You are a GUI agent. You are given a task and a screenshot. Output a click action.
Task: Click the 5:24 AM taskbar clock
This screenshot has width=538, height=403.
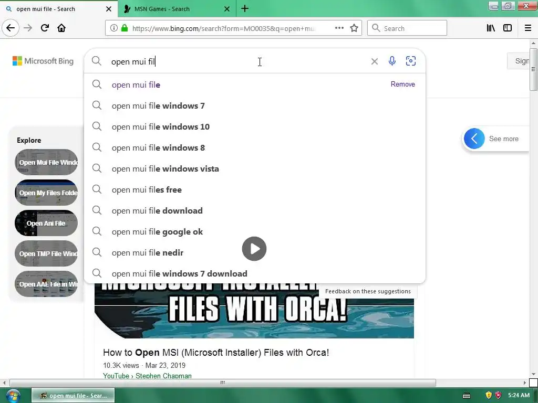tap(519, 395)
